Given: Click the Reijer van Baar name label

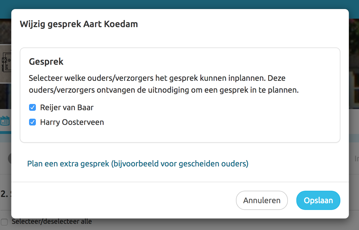Looking at the screenshot, I should (67, 108).
